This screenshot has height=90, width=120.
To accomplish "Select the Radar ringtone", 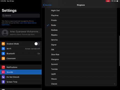I will pyautogui.click(x=81, y=25).
